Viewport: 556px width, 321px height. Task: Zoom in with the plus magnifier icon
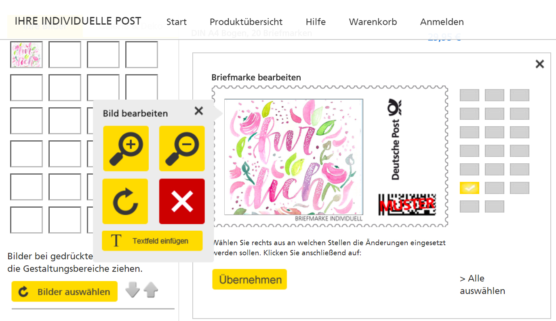(126, 148)
